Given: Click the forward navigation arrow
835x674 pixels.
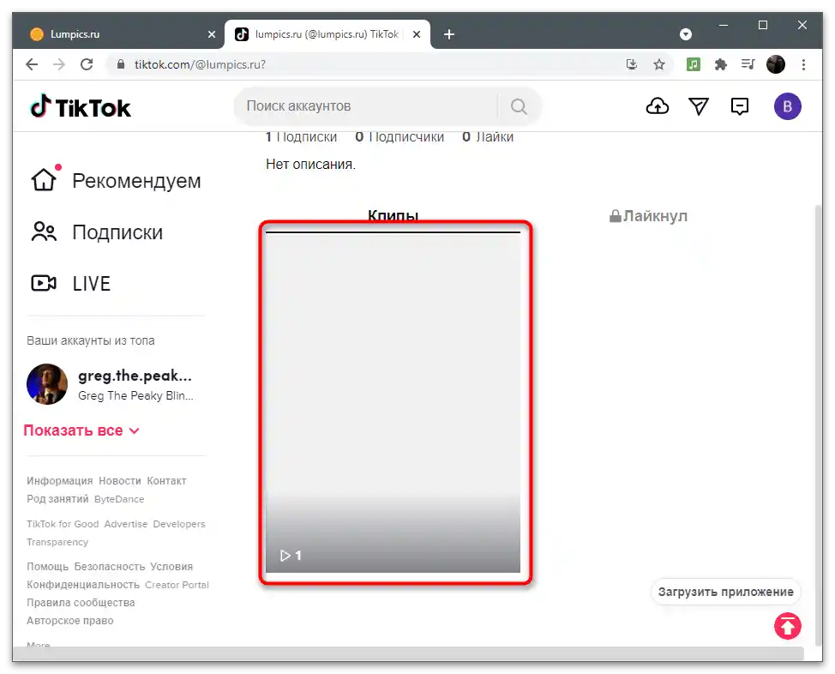Looking at the screenshot, I should 59,64.
